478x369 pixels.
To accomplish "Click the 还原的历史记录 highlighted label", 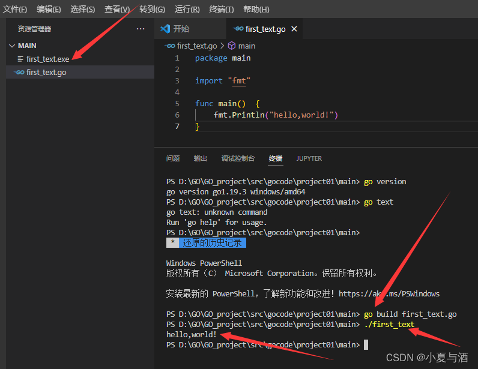I will pyautogui.click(x=212, y=243).
